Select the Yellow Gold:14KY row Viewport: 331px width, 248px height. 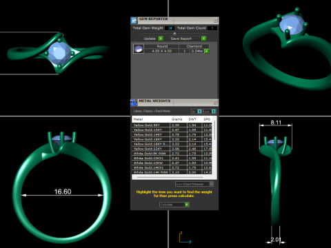point(172,134)
